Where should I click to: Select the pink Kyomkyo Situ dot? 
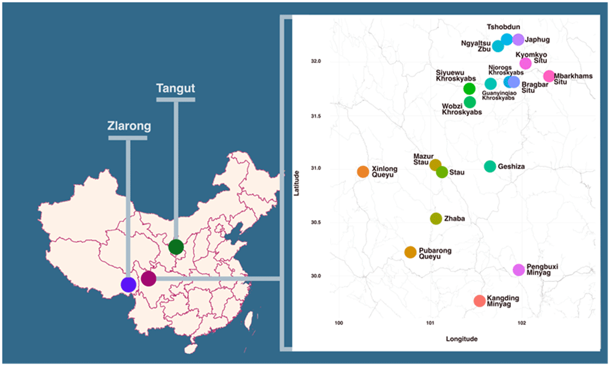[x=525, y=63]
